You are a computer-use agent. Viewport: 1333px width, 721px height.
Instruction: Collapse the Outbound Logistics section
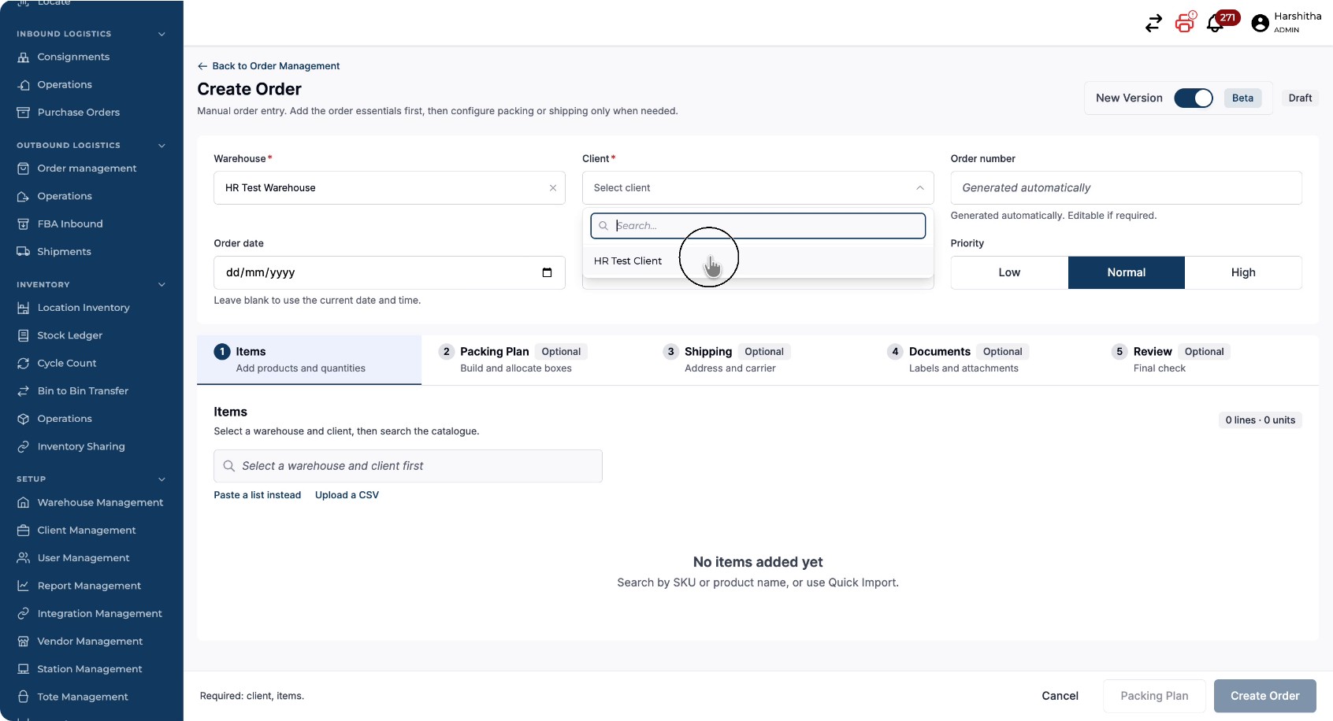point(162,146)
